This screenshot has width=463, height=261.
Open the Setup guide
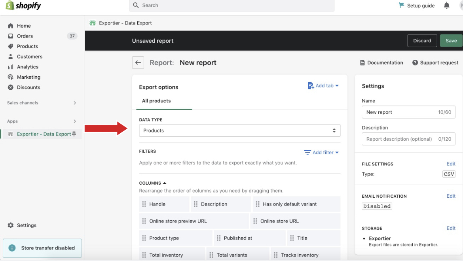tap(417, 6)
